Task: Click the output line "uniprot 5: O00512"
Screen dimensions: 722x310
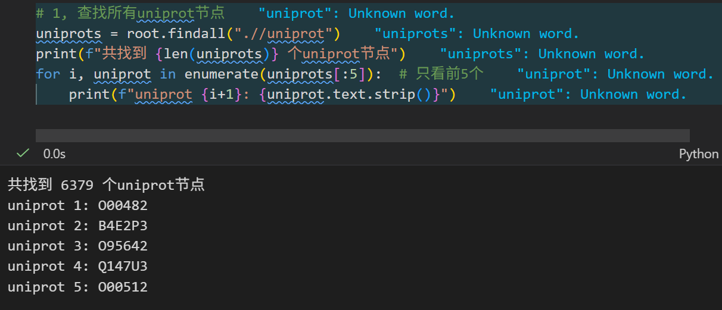Action: pos(77,287)
